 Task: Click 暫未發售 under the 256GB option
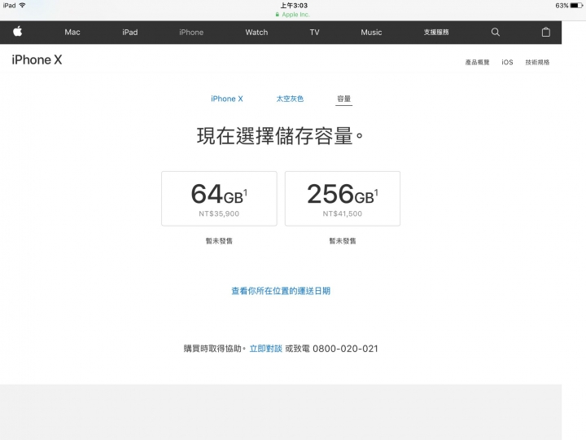pos(343,241)
